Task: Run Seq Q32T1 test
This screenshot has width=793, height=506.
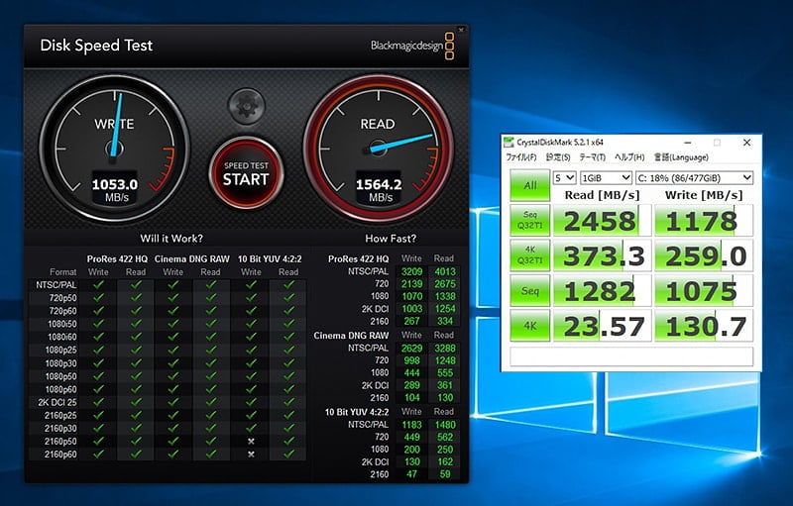Action: pyautogui.click(x=530, y=220)
